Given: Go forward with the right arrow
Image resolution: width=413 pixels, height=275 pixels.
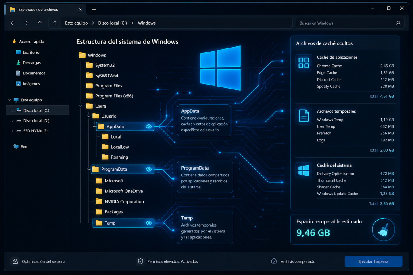Looking at the screenshot, I should pyautogui.click(x=26, y=23).
